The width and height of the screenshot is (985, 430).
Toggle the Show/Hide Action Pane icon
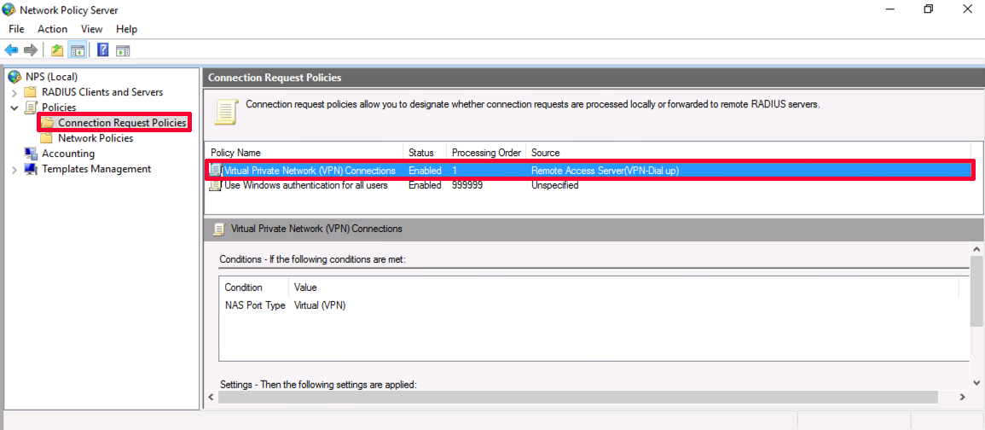point(123,50)
